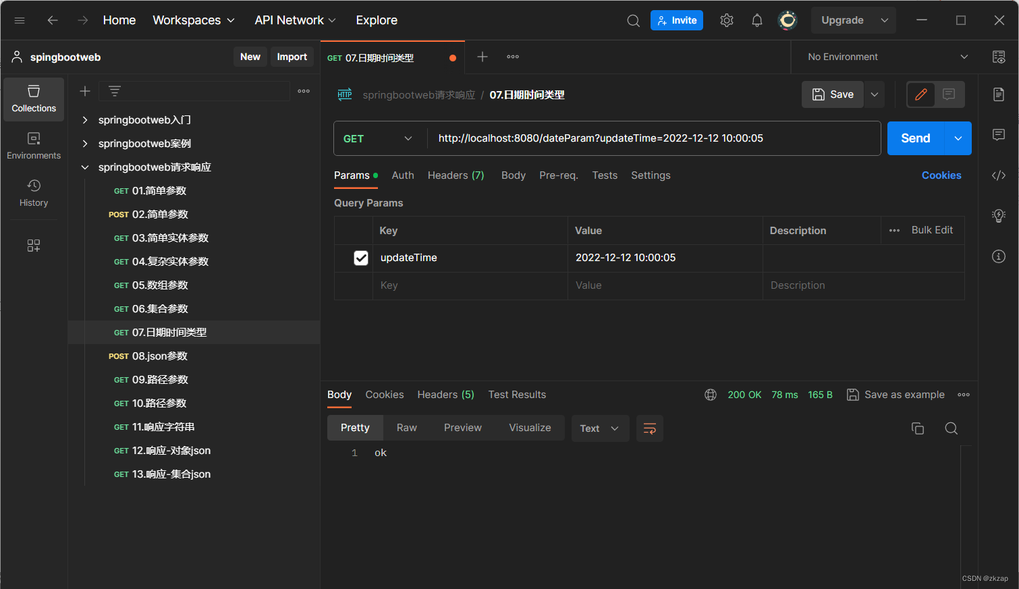Screen dimensions: 1019x589
Task: Click the New button
Action: coord(250,57)
